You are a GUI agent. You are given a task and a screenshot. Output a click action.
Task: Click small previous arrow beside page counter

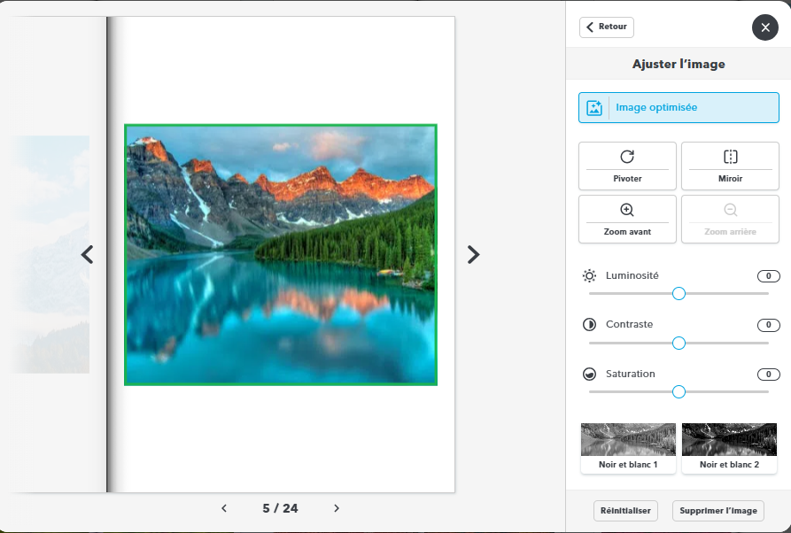coord(224,508)
